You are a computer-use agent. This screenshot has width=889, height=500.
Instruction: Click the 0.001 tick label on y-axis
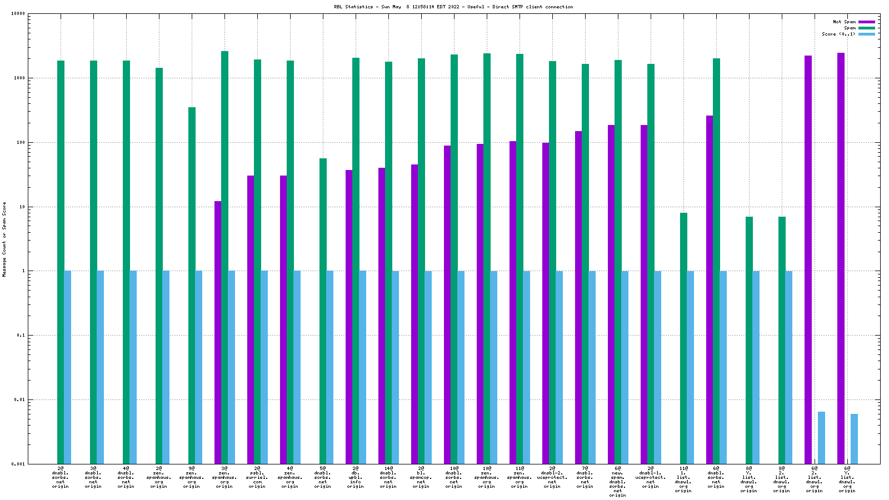[18, 464]
